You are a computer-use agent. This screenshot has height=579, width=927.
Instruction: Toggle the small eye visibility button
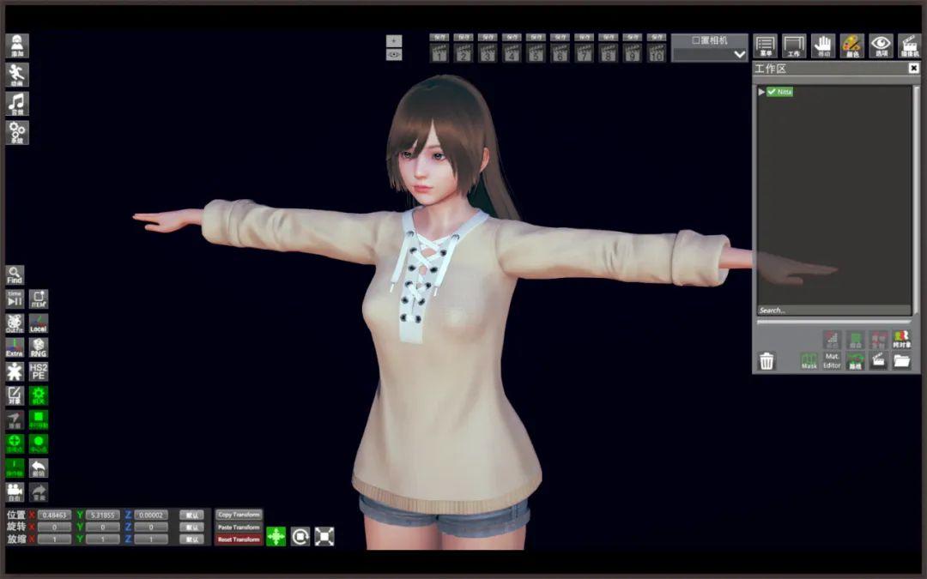[394, 55]
